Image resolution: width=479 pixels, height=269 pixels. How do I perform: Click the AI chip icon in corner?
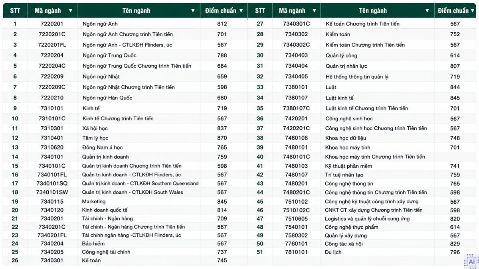point(471,261)
